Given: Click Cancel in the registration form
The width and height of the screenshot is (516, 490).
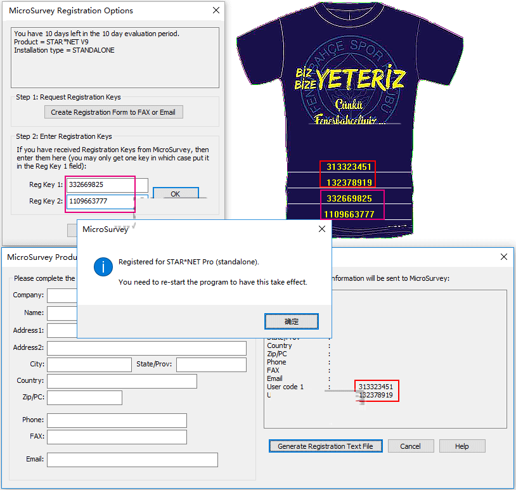Looking at the screenshot, I should pos(411,446).
